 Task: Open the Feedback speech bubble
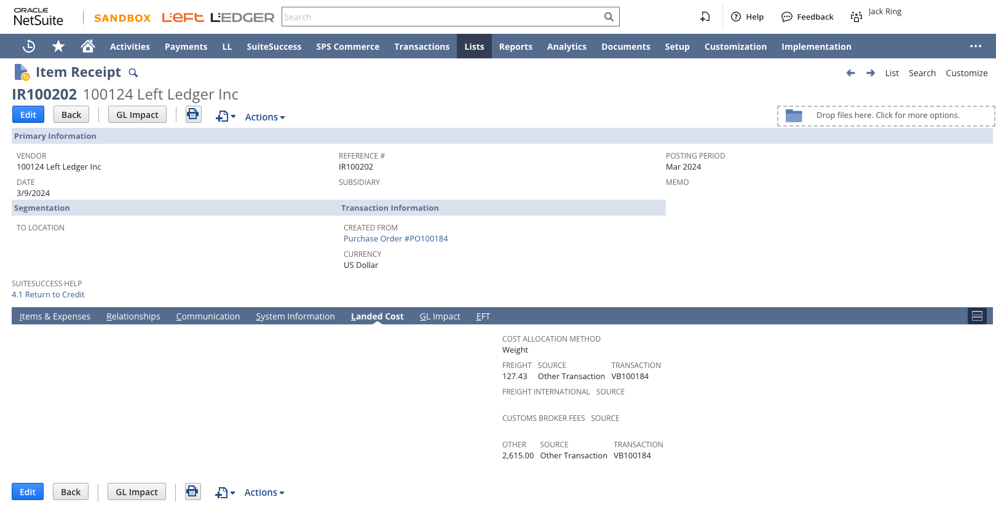click(x=787, y=17)
